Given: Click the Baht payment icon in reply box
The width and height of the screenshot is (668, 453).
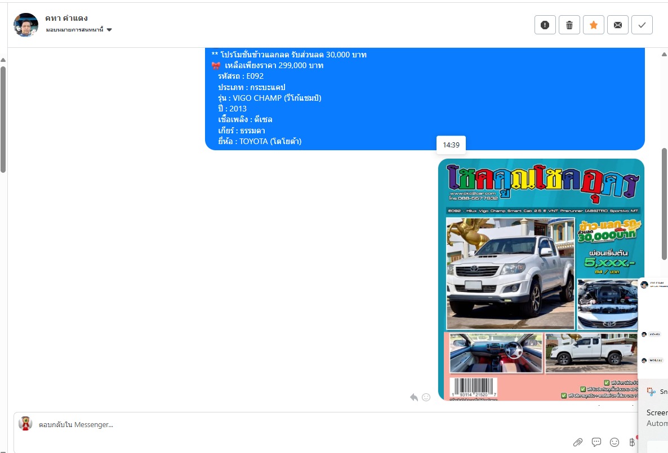Looking at the screenshot, I should coord(632,442).
